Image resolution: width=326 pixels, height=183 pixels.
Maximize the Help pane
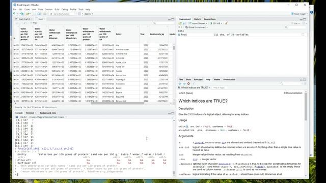(305, 80)
